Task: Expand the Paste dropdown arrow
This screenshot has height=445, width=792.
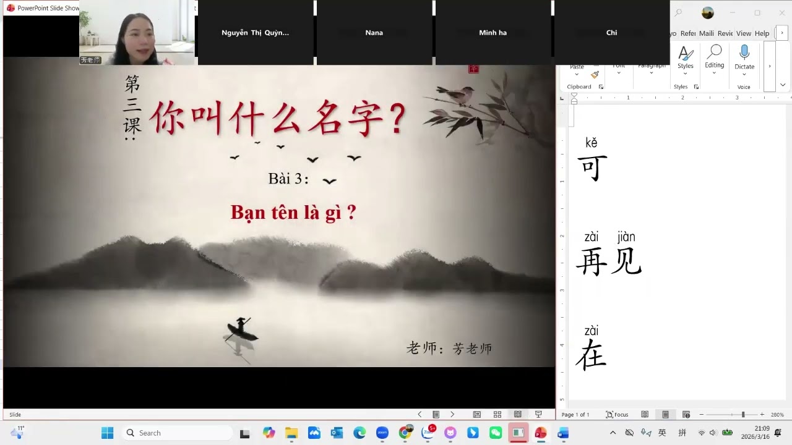Action: point(577,74)
